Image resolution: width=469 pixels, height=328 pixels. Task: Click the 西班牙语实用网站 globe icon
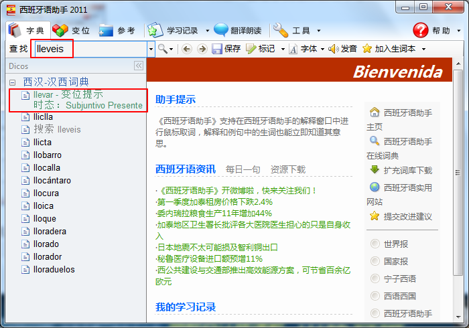(375, 187)
